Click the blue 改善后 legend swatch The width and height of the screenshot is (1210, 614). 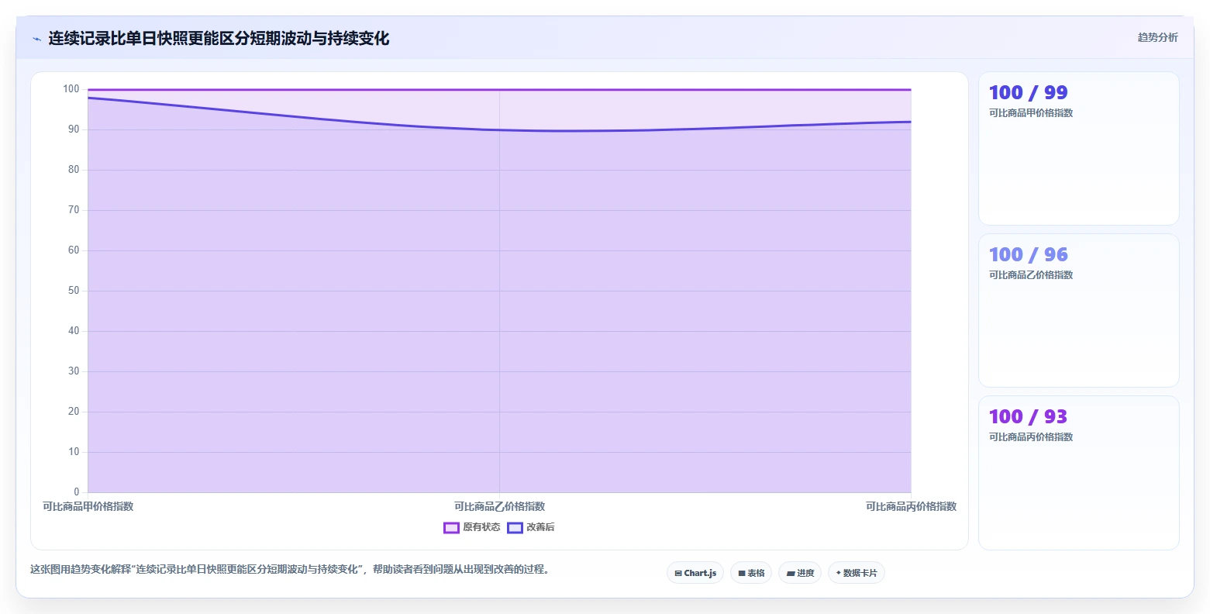click(x=515, y=528)
